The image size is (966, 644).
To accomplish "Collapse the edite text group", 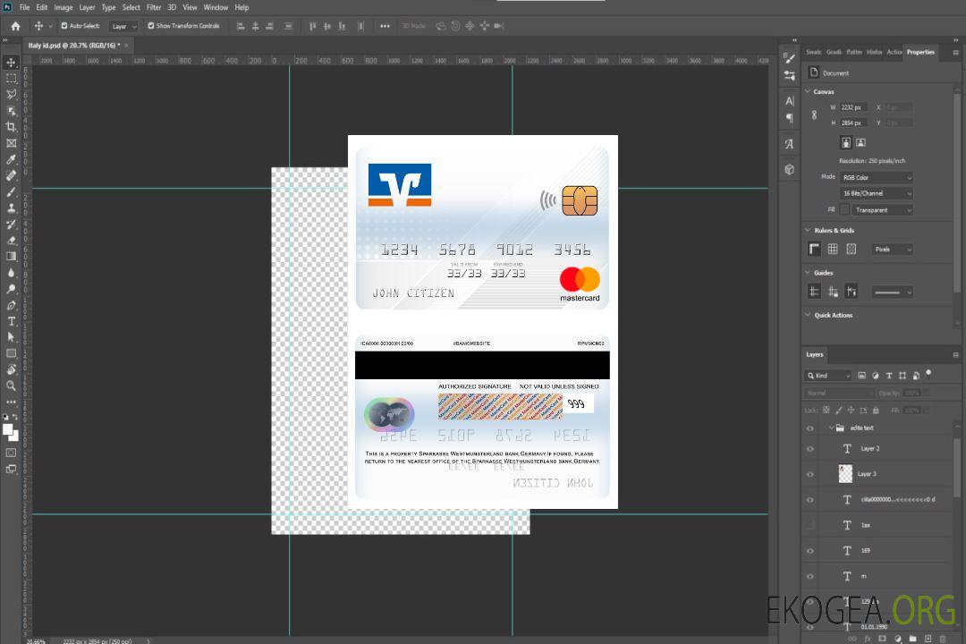I will click(831, 428).
